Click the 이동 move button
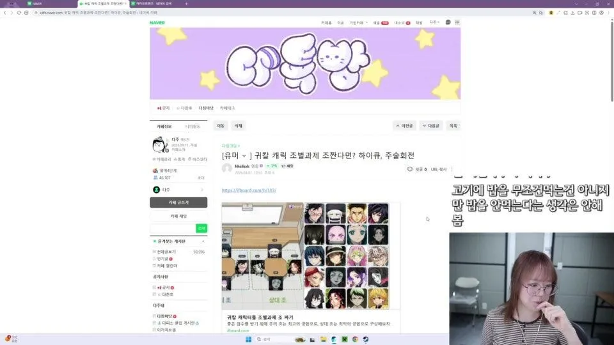This screenshot has width=614, height=345. click(x=221, y=126)
